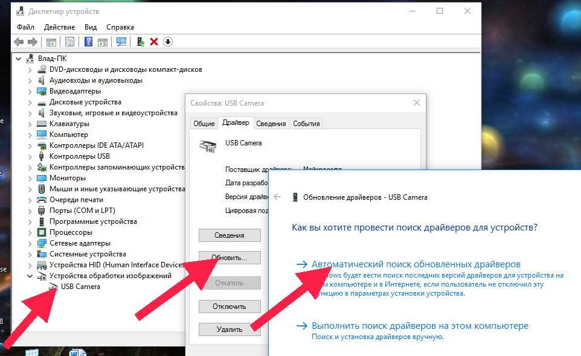Click the blue question mark Help toolbar icon
Viewport: 581px width, 356px height.
[x=88, y=42]
